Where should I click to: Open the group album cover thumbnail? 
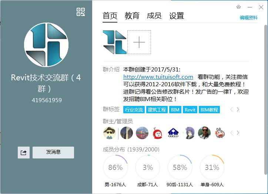coord(115,42)
